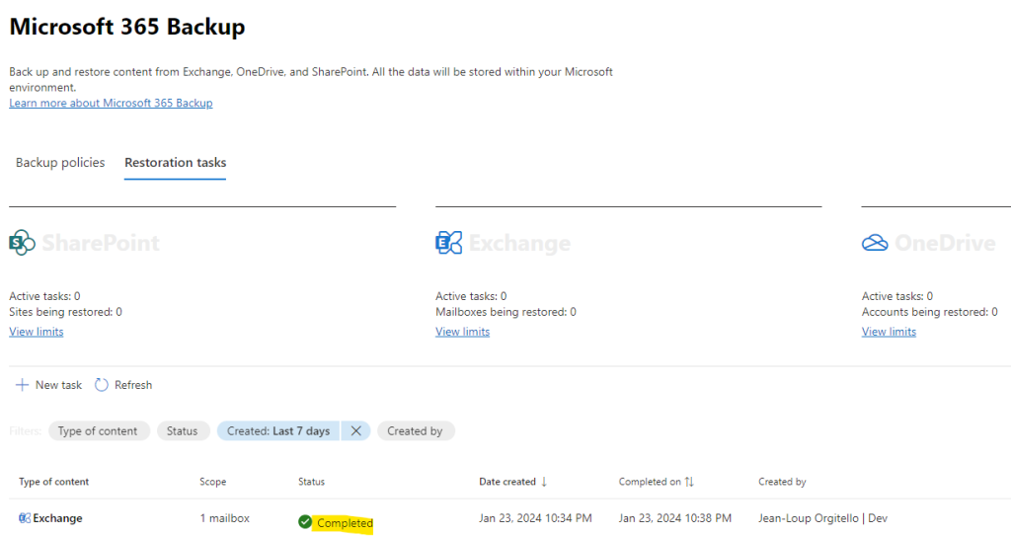1011x536 pixels.
Task: Click the Completed on sort arrows icon
Action: (689, 482)
